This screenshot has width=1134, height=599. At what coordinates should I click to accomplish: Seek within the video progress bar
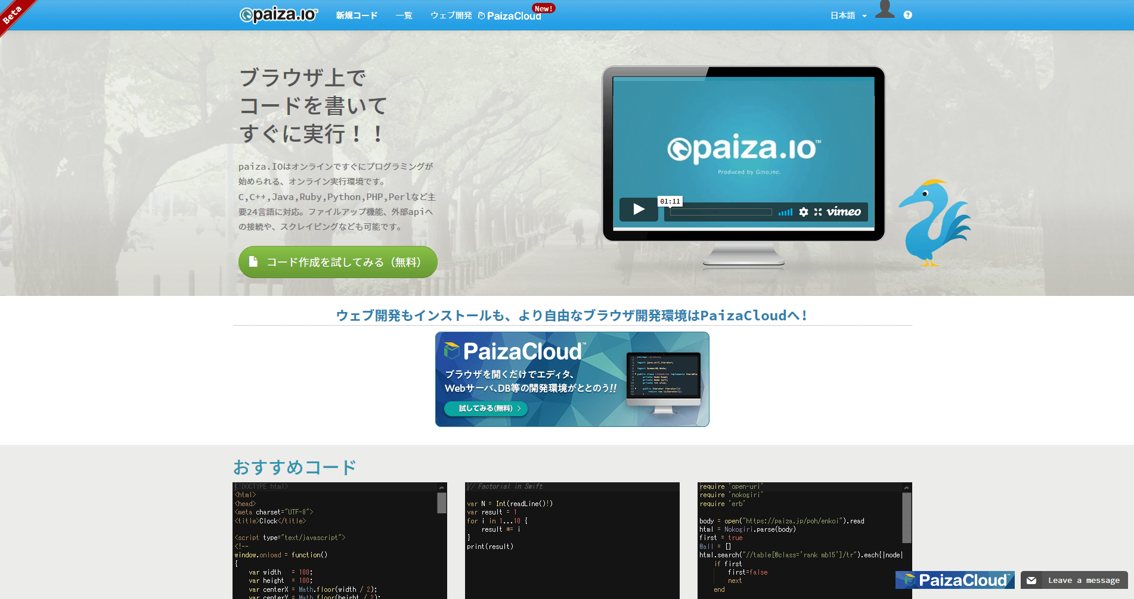pyautogui.click(x=720, y=212)
